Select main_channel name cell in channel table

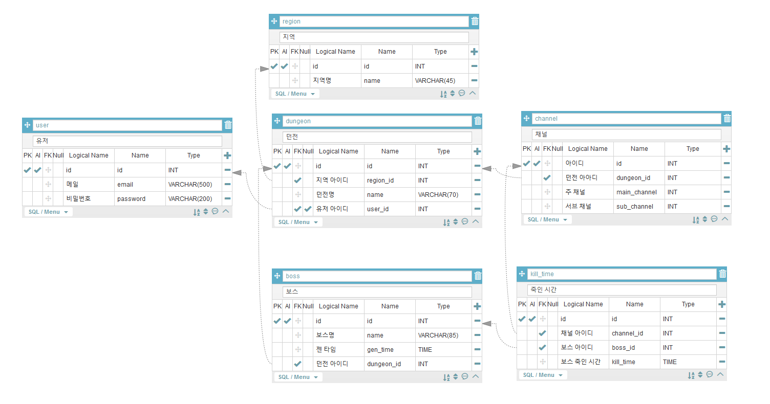(639, 192)
